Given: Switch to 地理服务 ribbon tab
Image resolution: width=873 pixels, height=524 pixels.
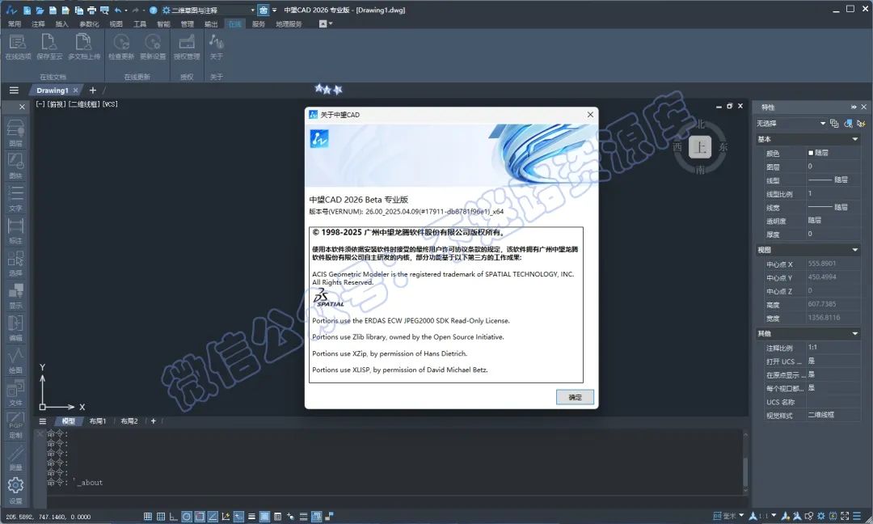Looking at the screenshot, I should tap(289, 24).
